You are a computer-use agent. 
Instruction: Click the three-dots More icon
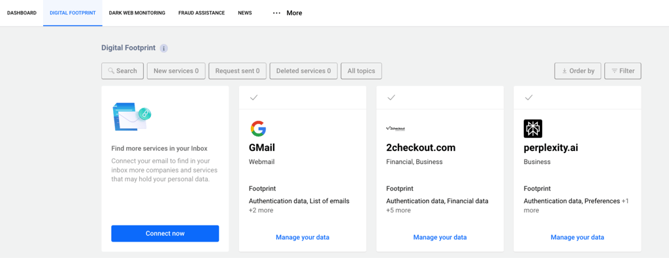tap(277, 13)
